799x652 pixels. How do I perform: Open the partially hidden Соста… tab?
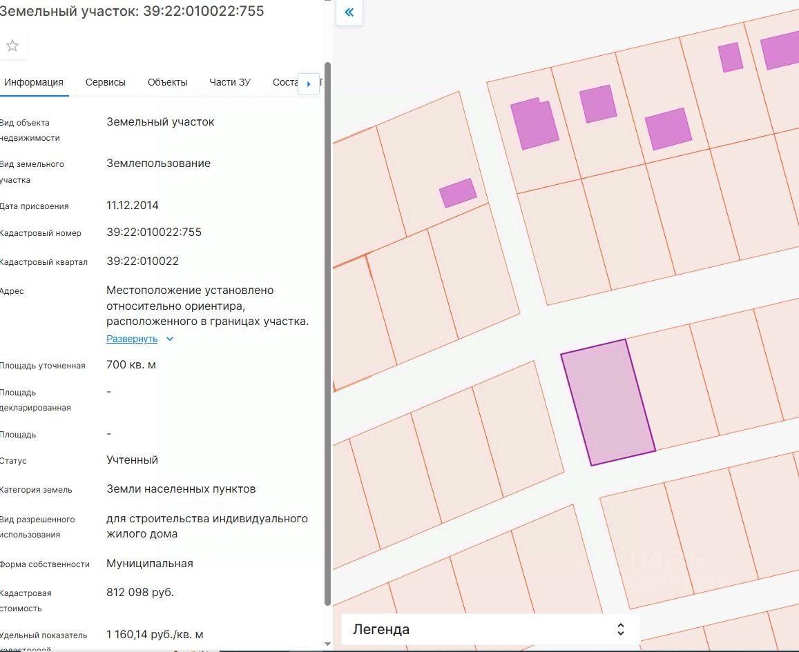(x=285, y=82)
